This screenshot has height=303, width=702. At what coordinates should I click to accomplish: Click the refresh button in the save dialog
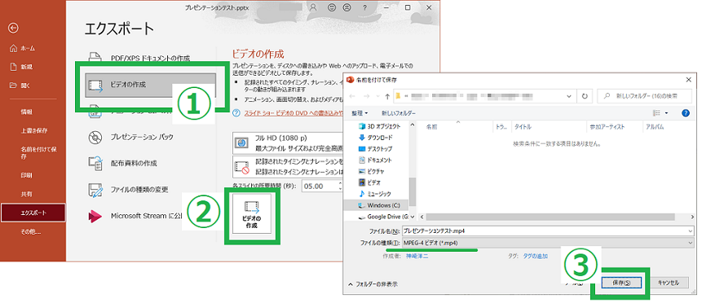(585, 96)
